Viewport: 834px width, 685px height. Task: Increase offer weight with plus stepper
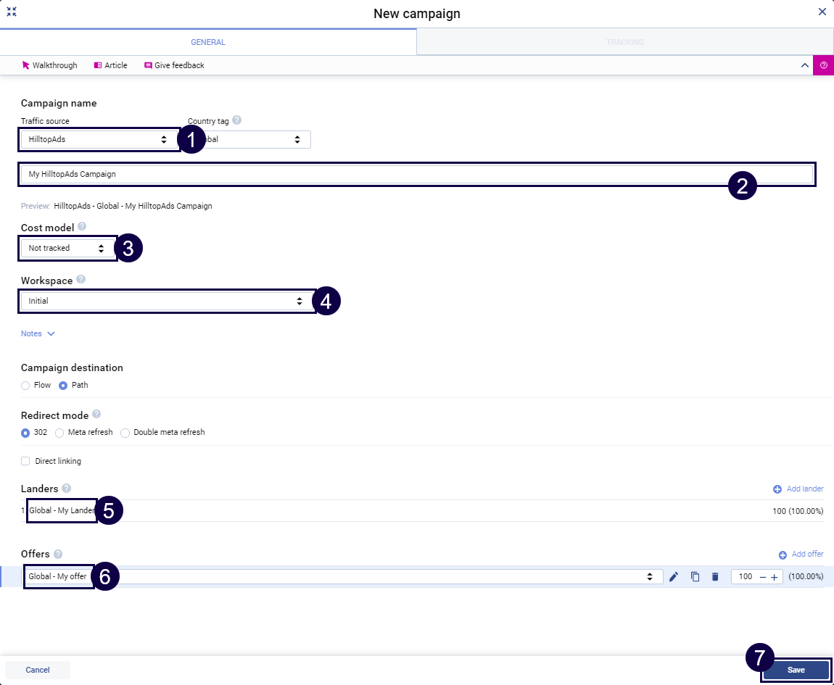[x=774, y=577]
